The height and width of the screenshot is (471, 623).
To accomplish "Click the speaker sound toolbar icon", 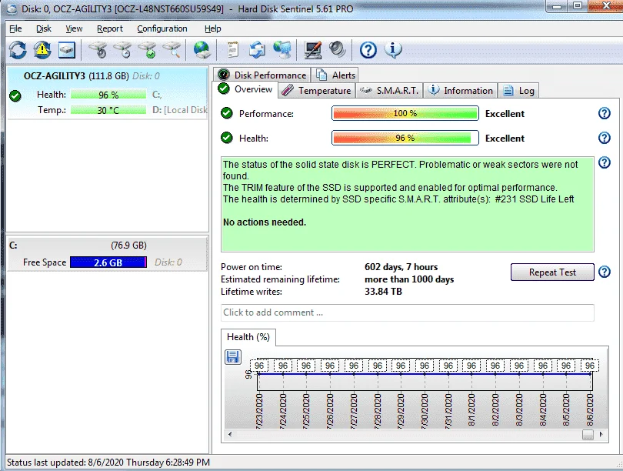I will [338, 50].
